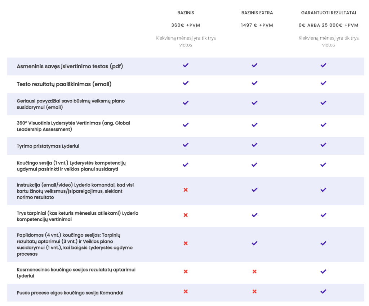Select the BAZINIS EXTRA plan header
The width and height of the screenshot is (369, 306).
coord(257,13)
